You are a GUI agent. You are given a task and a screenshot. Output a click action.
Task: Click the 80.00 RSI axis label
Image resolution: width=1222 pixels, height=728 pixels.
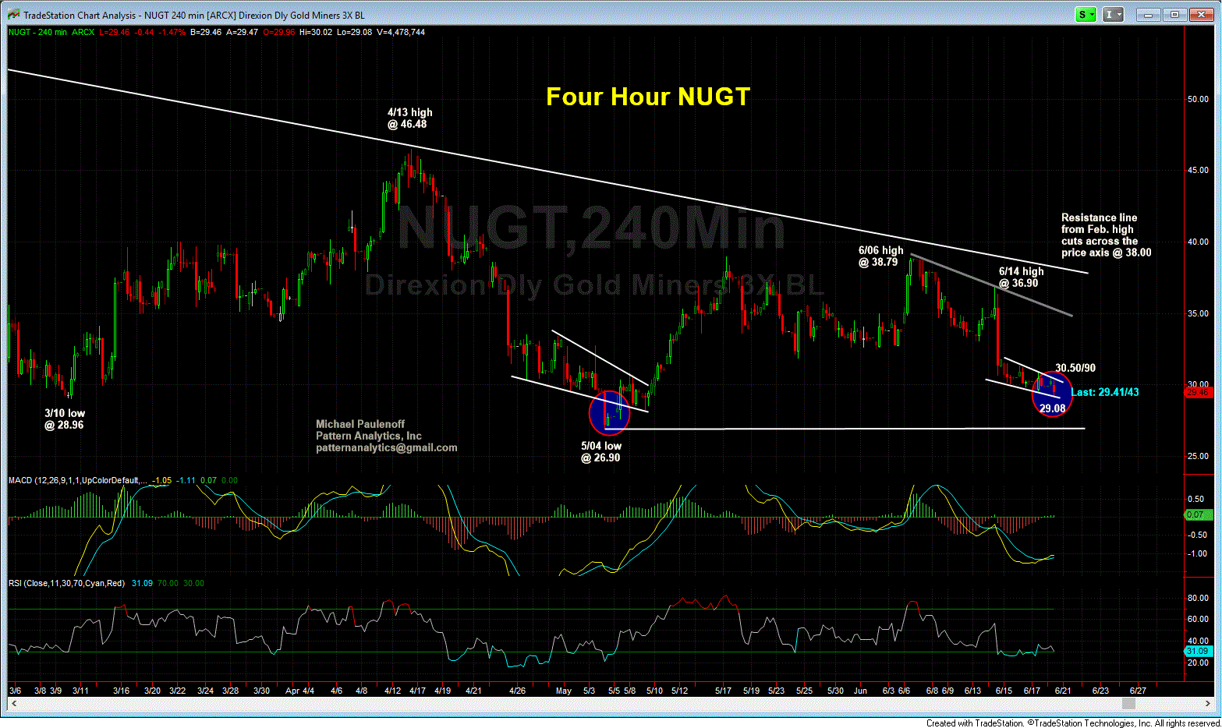tap(1197, 599)
